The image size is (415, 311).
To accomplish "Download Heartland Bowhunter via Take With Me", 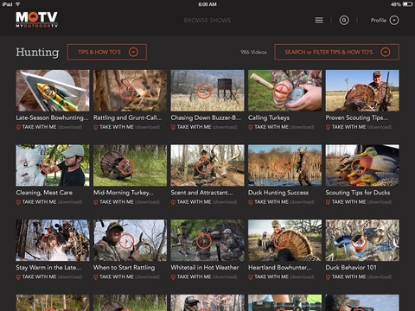I will [x=281, y=277].
